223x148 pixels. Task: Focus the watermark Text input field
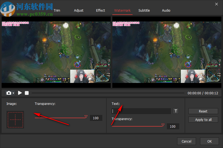click(x=141, y=111)
